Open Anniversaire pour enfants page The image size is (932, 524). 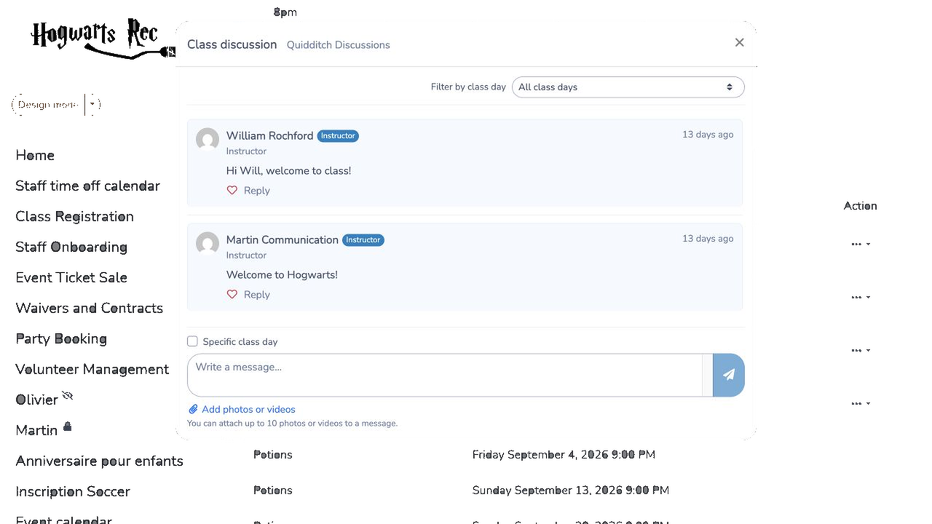coord(99,461)
